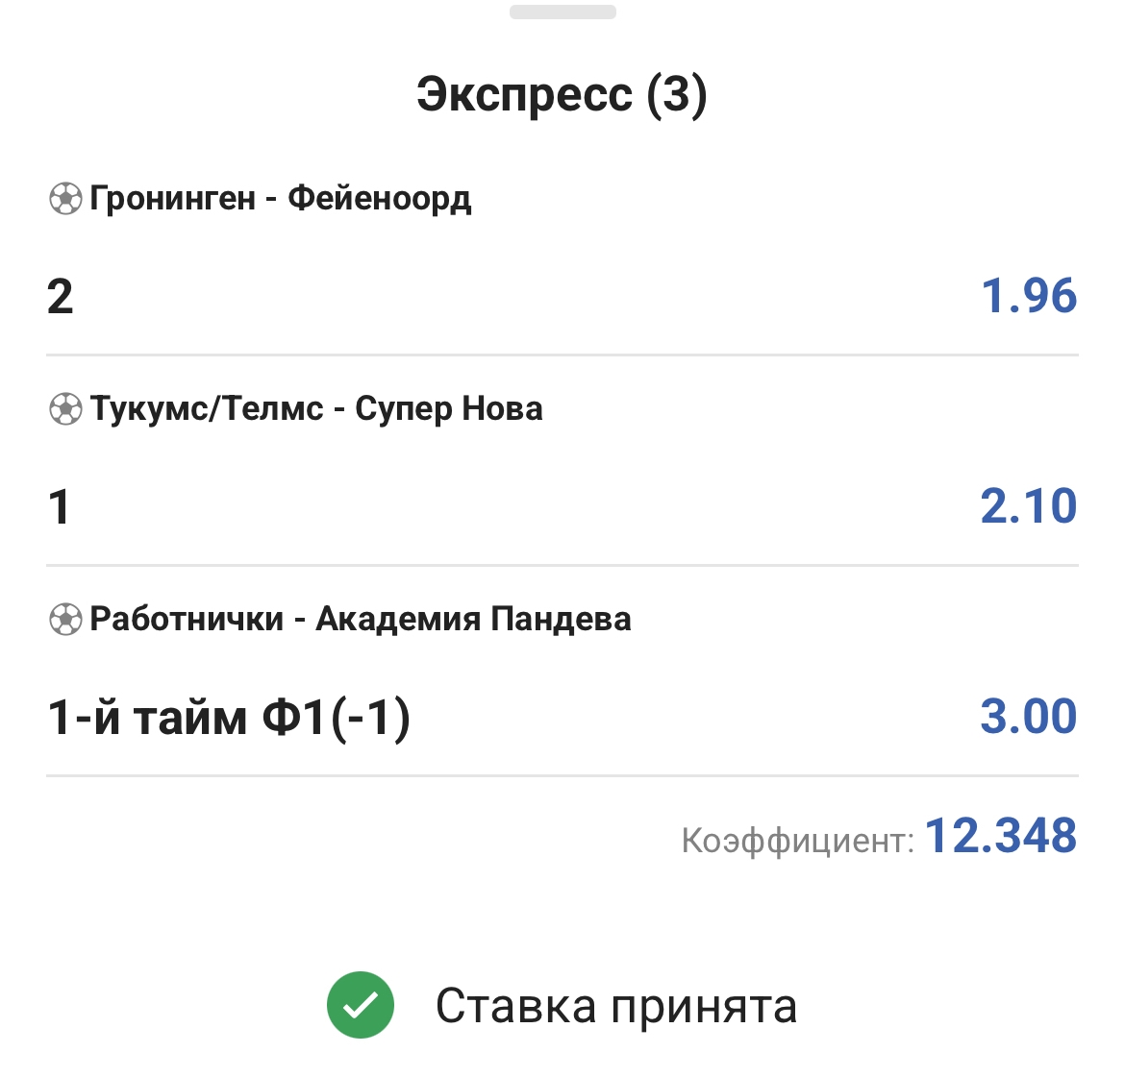1125x1077 pixels.
Task: Select outcome 2 for the Гронинген match
Action: click(x=60, y=296)
